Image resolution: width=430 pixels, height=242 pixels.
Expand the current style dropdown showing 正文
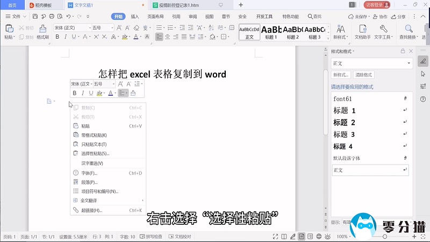408,62
